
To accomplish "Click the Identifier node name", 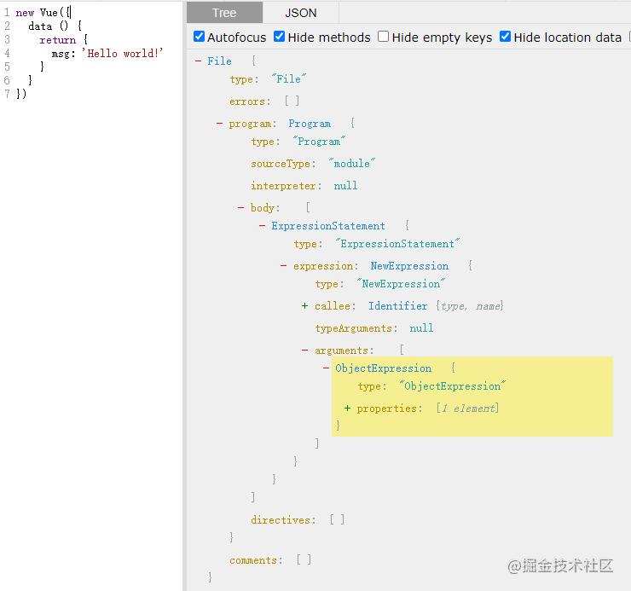I will 398,306.
